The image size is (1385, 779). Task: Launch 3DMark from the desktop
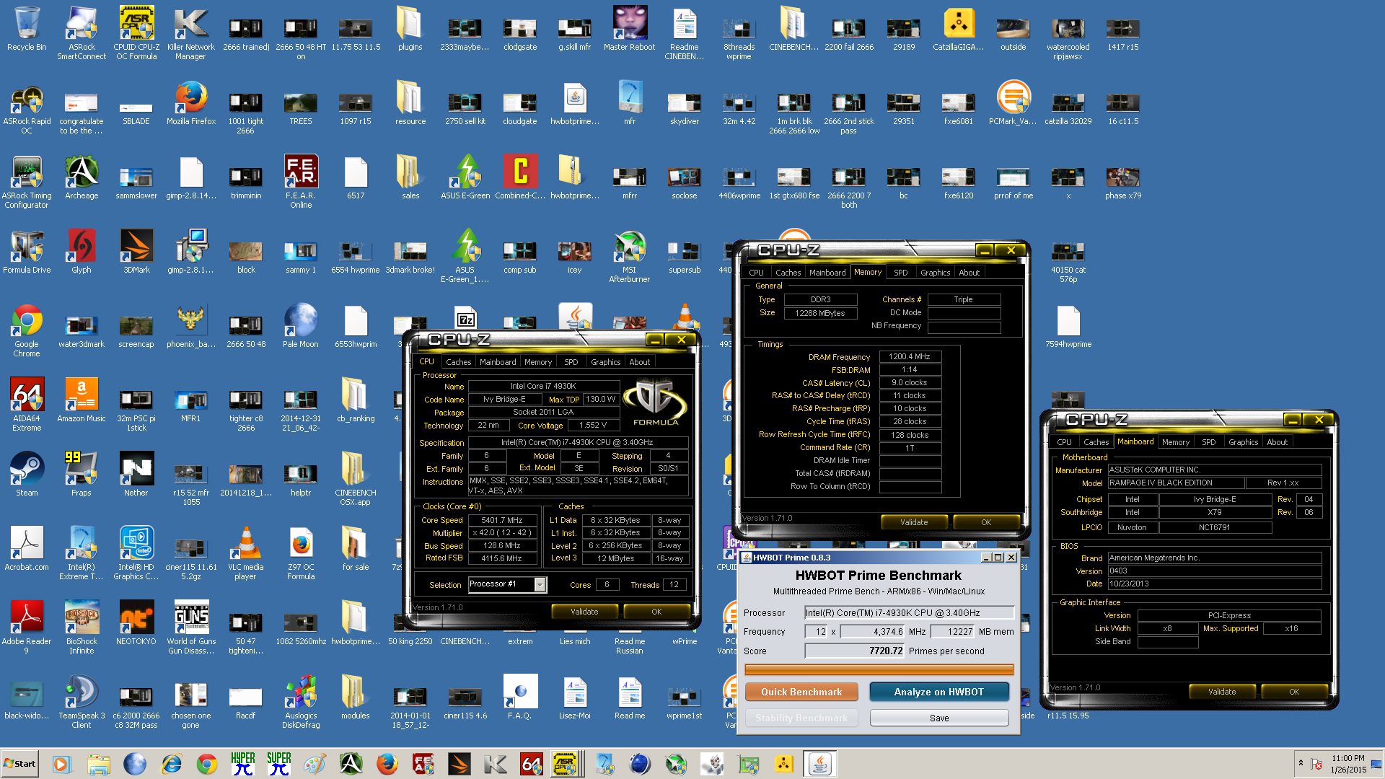tap(136, 251)
